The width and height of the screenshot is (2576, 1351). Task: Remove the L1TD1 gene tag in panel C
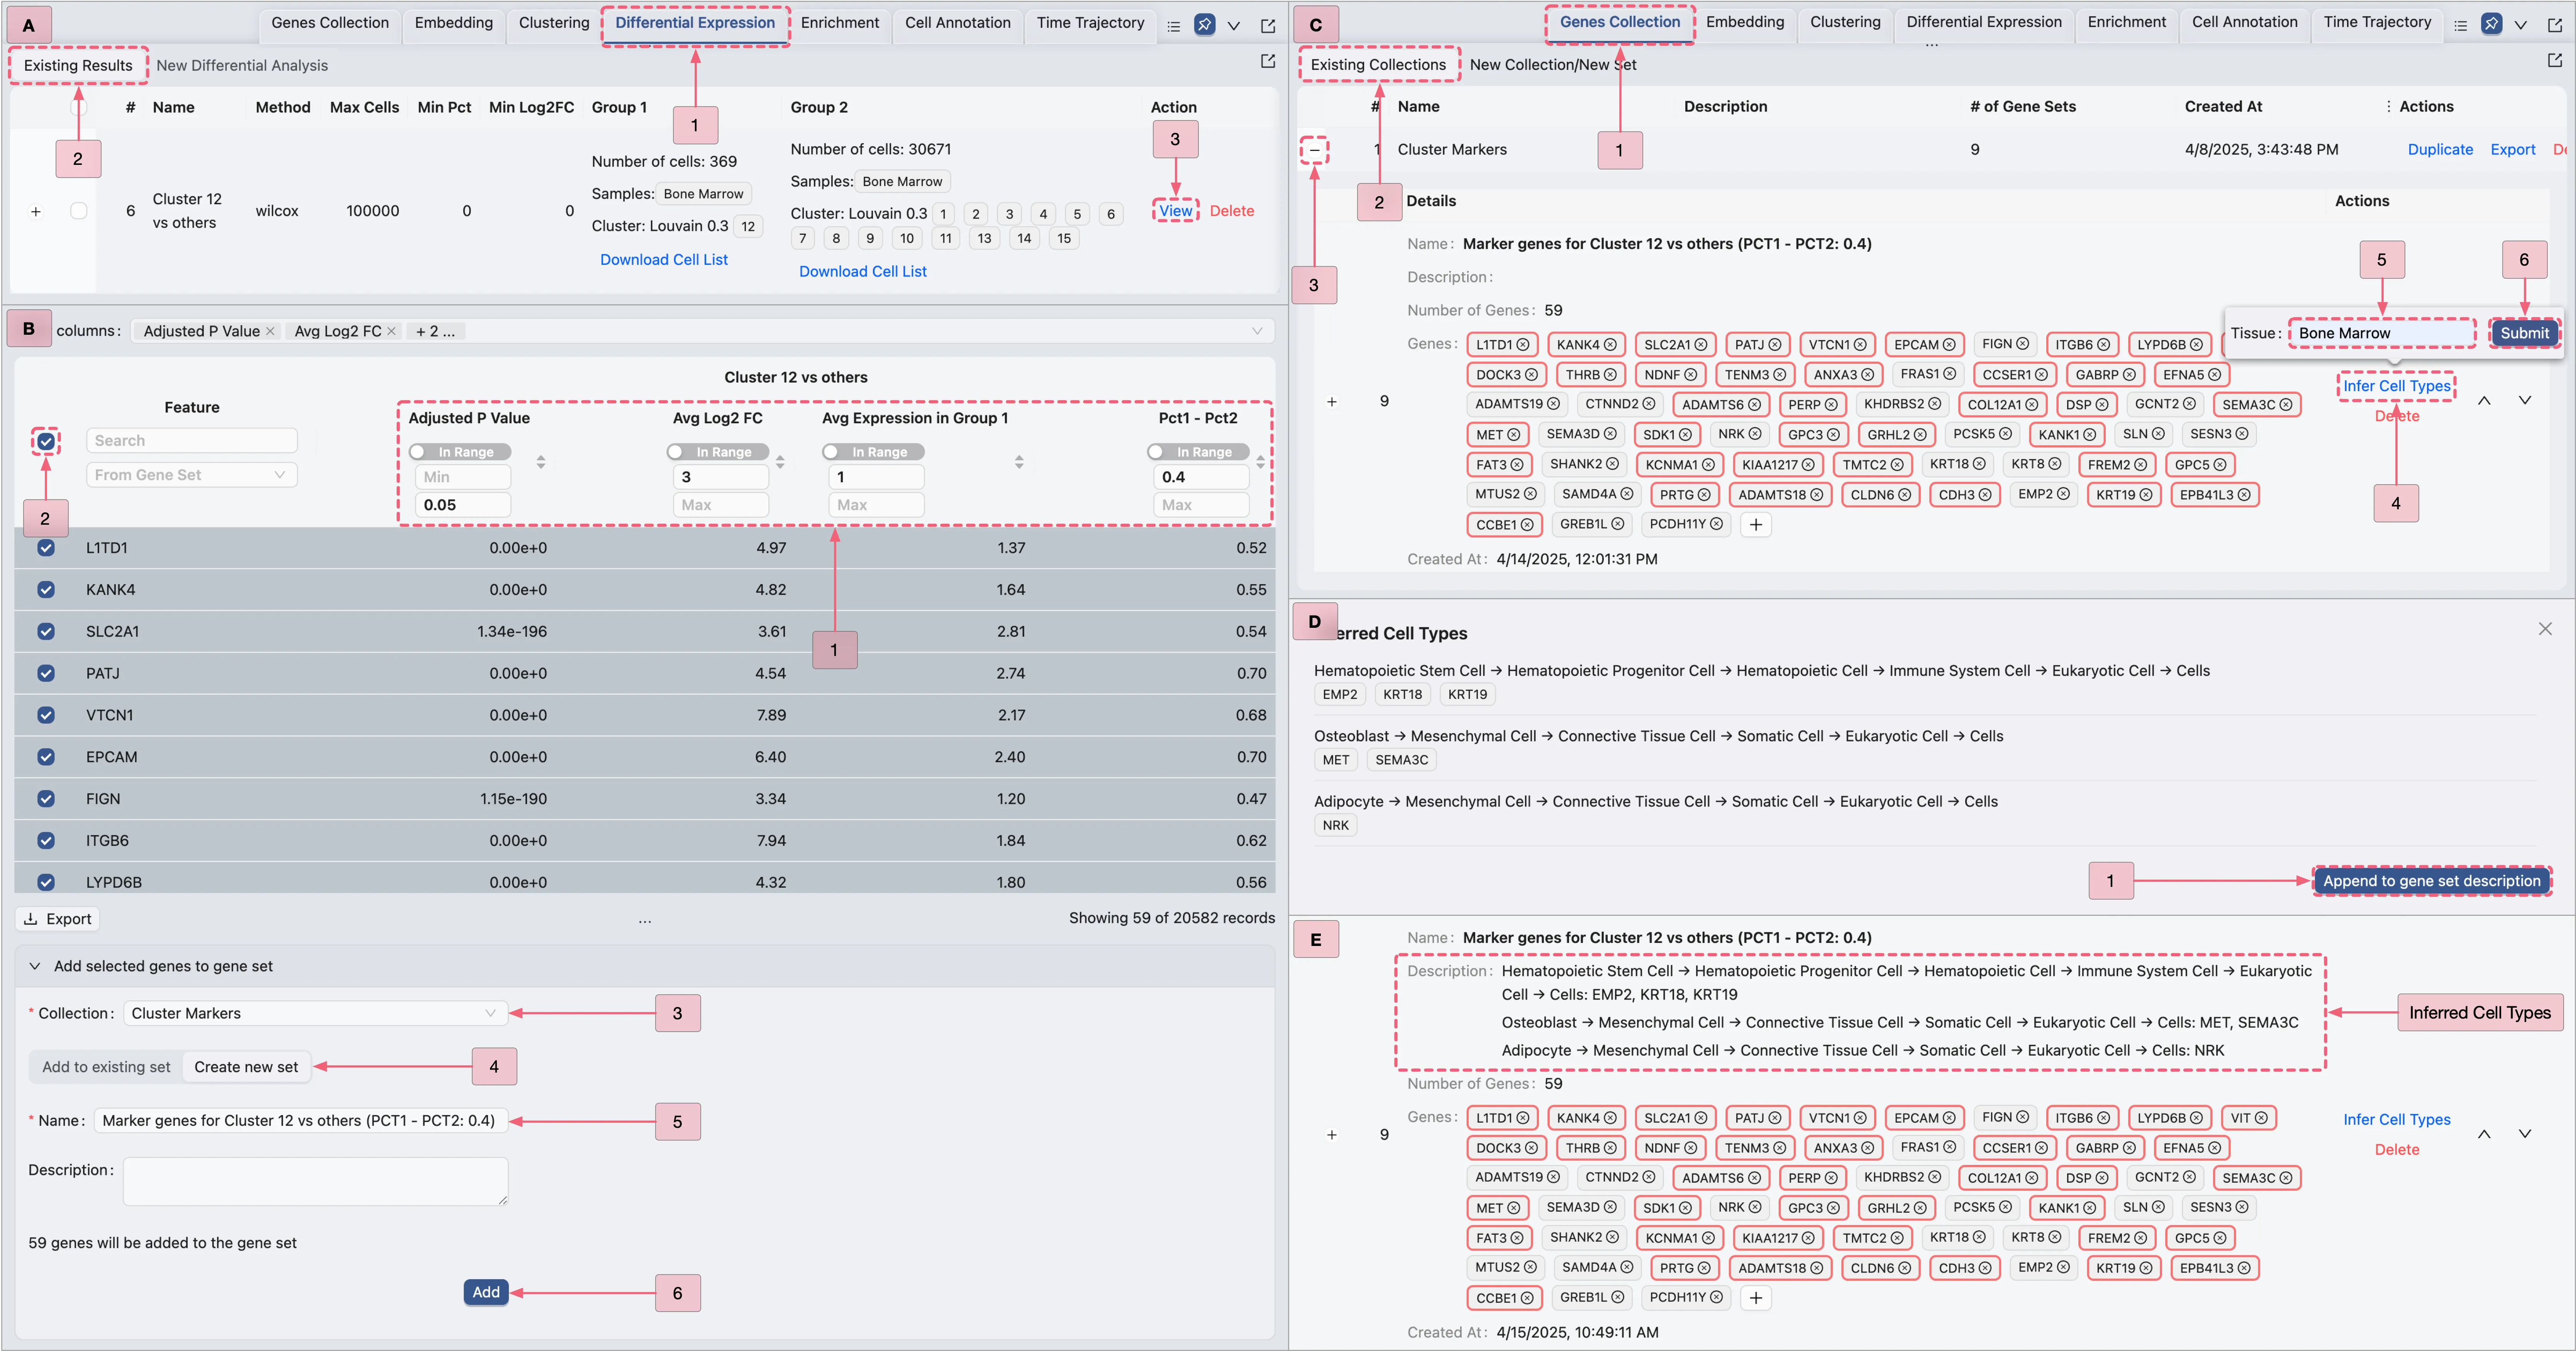tap(1523, 345)
